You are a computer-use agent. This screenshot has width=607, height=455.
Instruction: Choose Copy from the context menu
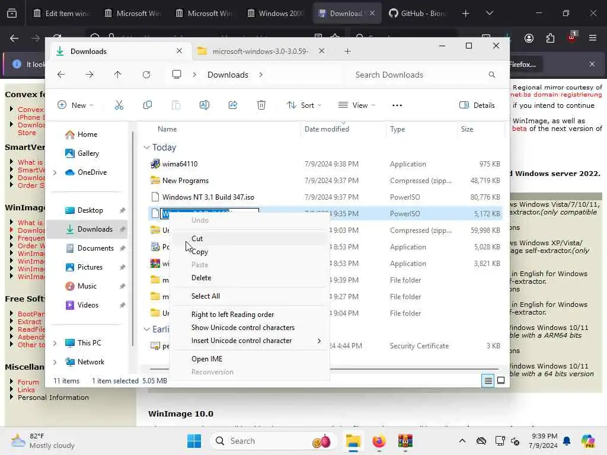click(x=250, y=252)
